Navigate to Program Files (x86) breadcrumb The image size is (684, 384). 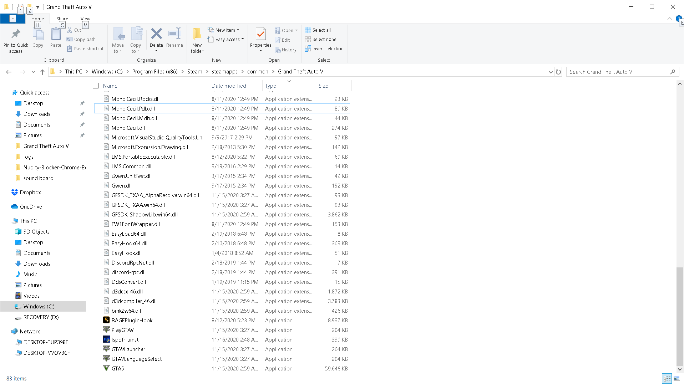[155, 72]
